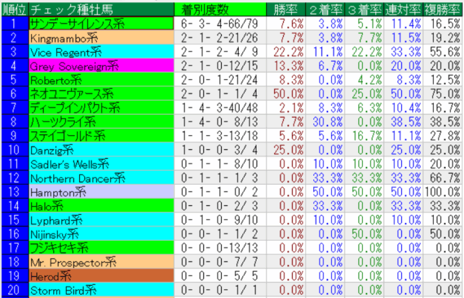This screenshot has height=298, width=464.
Task: Click the 勝率 column header
Action: 285,10
